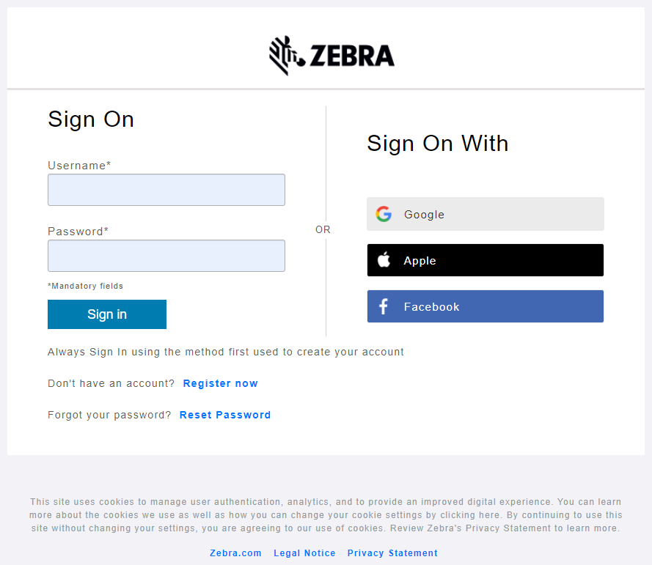Click Reset Password to recover account
The height and width of the screenshot is (565, 652).
(225, 415)
